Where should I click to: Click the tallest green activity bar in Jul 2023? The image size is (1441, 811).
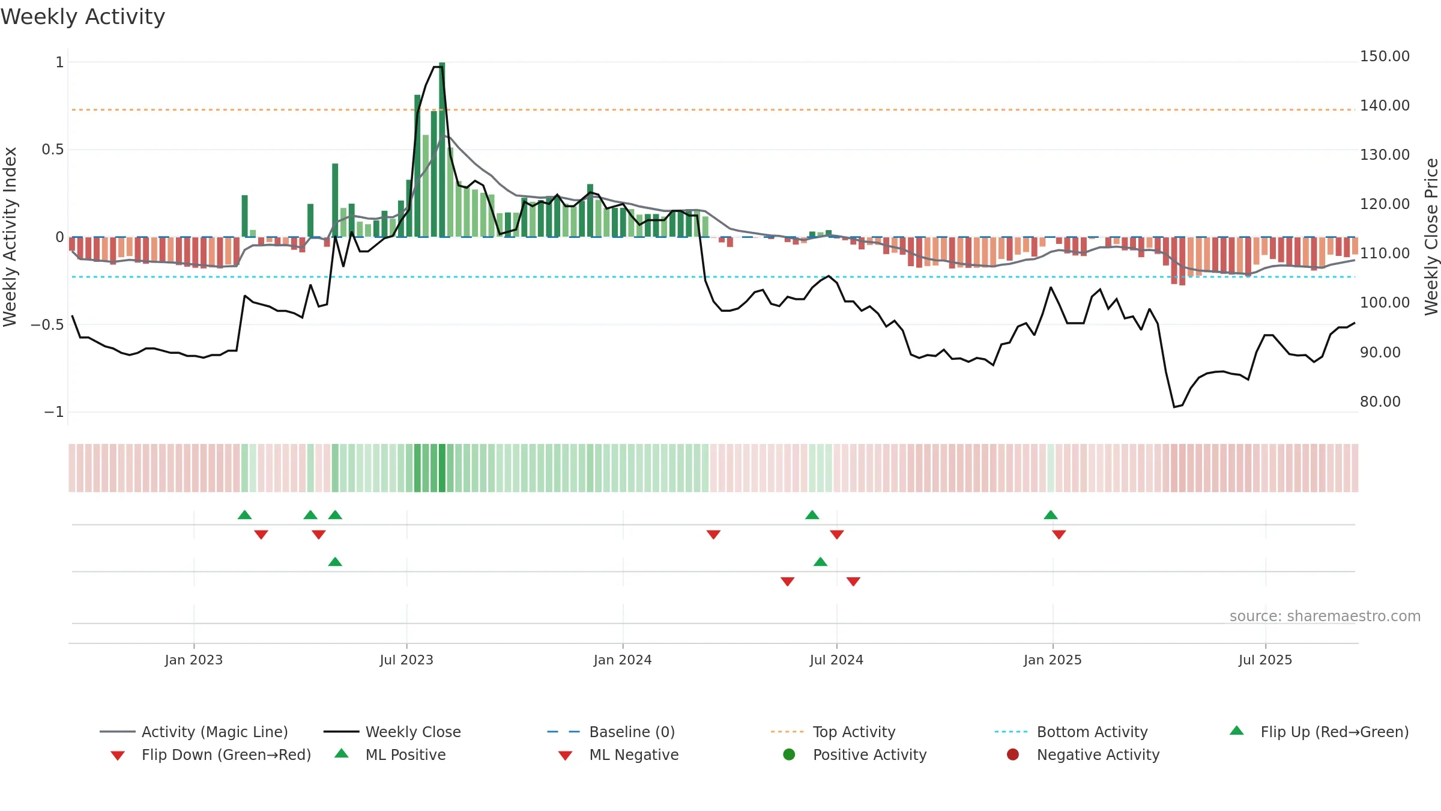click(442, 150)
